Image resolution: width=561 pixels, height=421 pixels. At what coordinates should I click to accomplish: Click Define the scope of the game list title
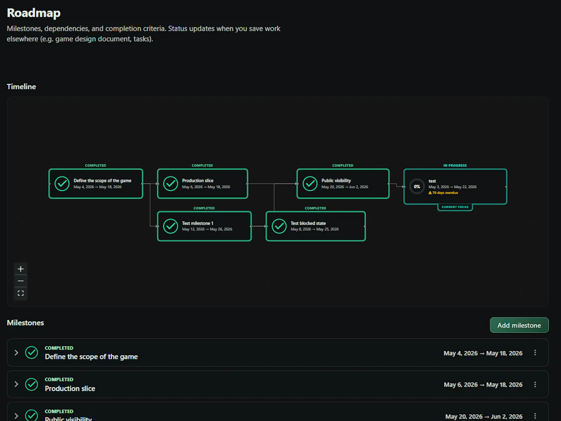coord(91,357)
